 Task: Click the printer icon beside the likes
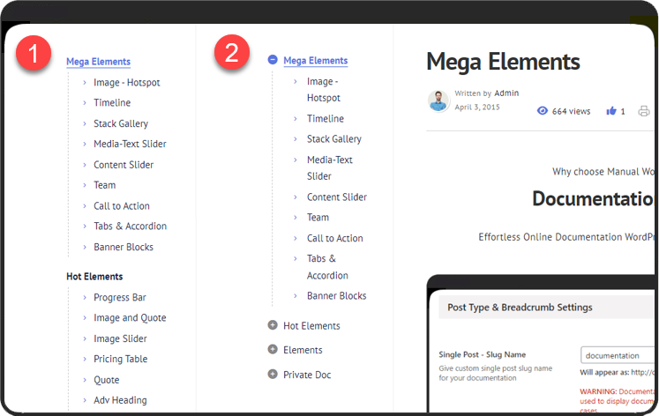[644, 111]
